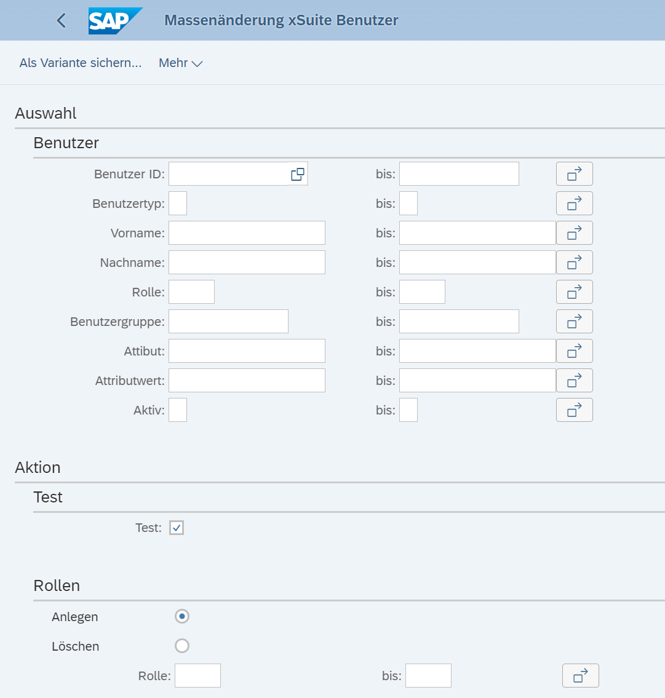Open multiple selection for Aktiv row

click(574, 410)
